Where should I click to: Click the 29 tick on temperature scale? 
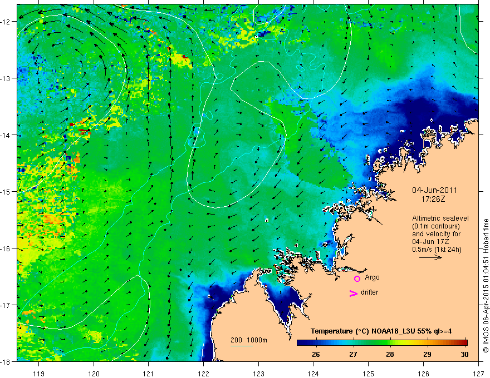427,354
